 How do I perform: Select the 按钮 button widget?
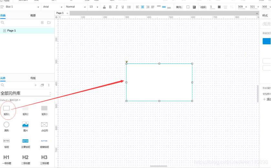pyautogui.click(x=6, y=143)
